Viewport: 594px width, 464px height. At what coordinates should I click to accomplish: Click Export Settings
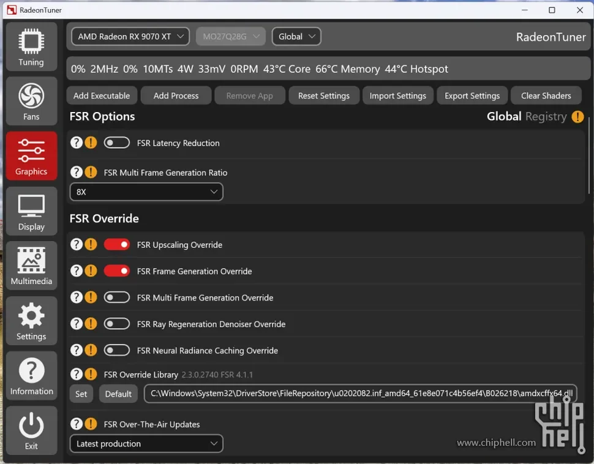tap(472, 96)
